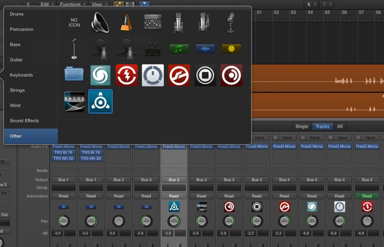Choose the mixing console track icon
The width and height of the screenshot is (384, 247).
pyautogui.click(x=152, y=21)
